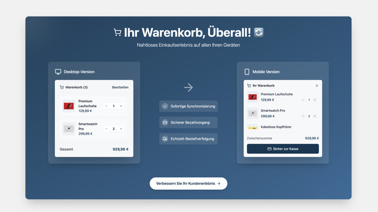Click the cart icon beside the main headline
The image size is (378, 212).
coord(118,32)
